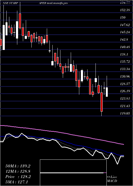Click the 50MA : 139.2 value
This screenshot has width=133, height=186.
[18, 166]
